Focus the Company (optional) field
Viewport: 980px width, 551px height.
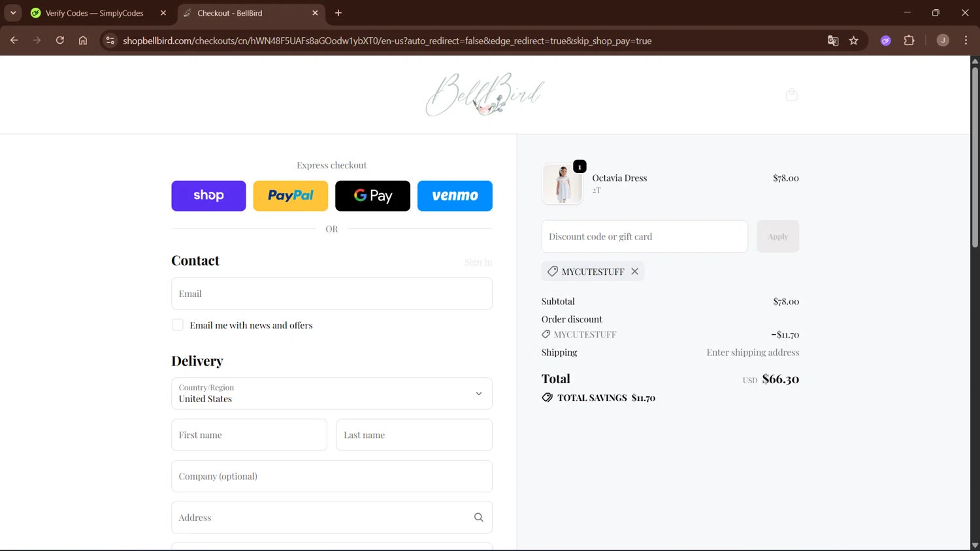332,477
